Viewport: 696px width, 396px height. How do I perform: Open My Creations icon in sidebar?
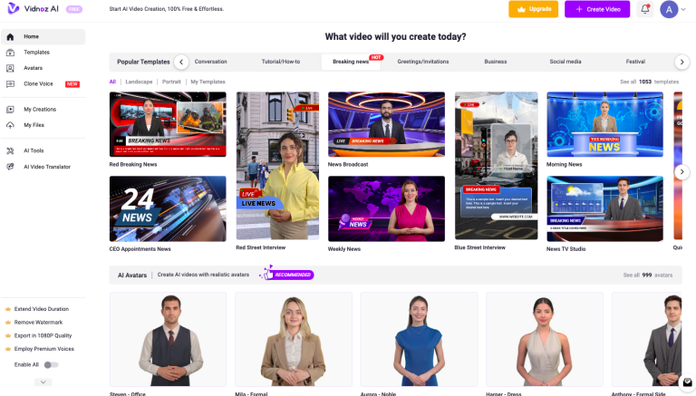click(x=10, y=110)
